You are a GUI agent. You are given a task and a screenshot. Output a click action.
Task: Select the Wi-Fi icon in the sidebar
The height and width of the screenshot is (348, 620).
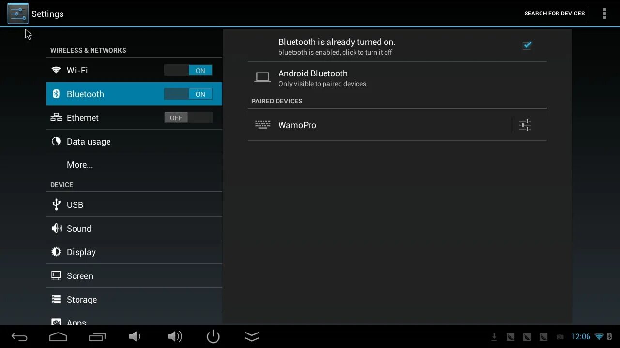point(56,71)
